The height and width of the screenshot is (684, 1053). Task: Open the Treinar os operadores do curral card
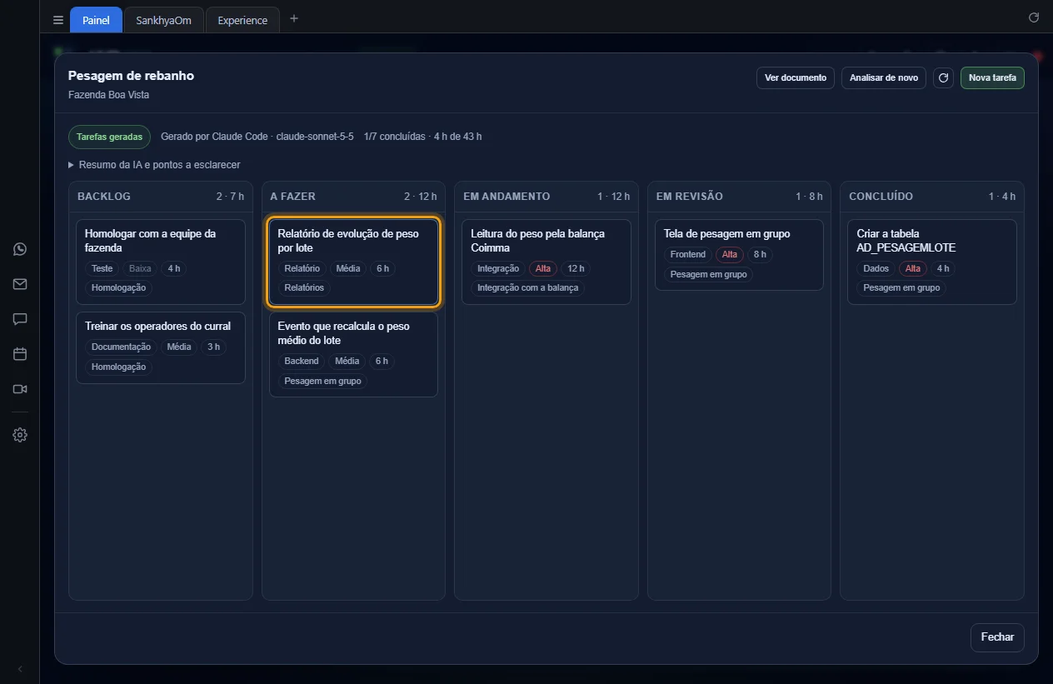pos(161,347)
